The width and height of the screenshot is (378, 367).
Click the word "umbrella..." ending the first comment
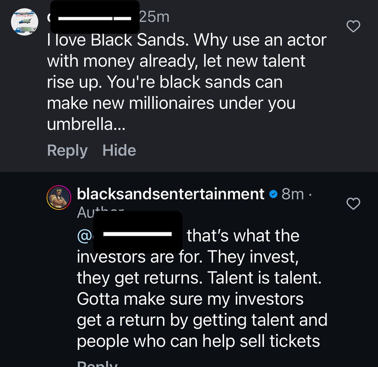[x=85, y=124]
